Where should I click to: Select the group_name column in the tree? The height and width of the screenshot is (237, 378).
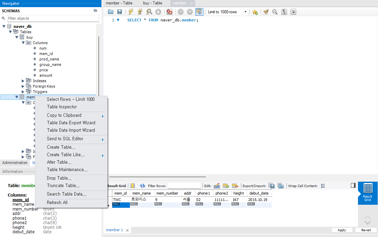(50, 65)
